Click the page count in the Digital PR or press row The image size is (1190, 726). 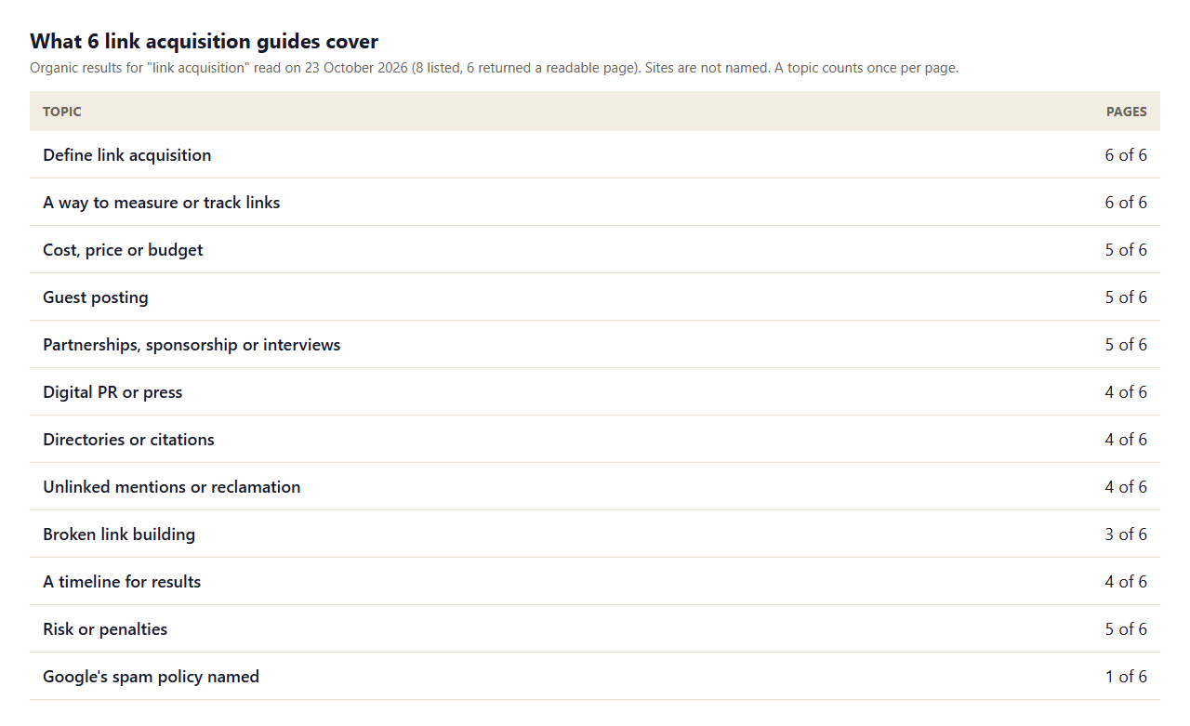(1126, 392)
